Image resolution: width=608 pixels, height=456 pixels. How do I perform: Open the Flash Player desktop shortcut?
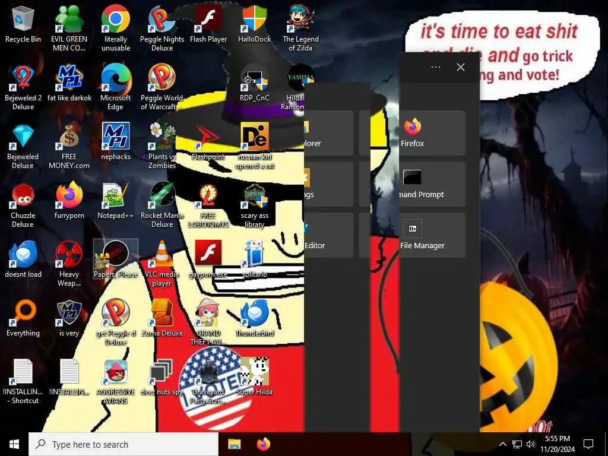208,24
